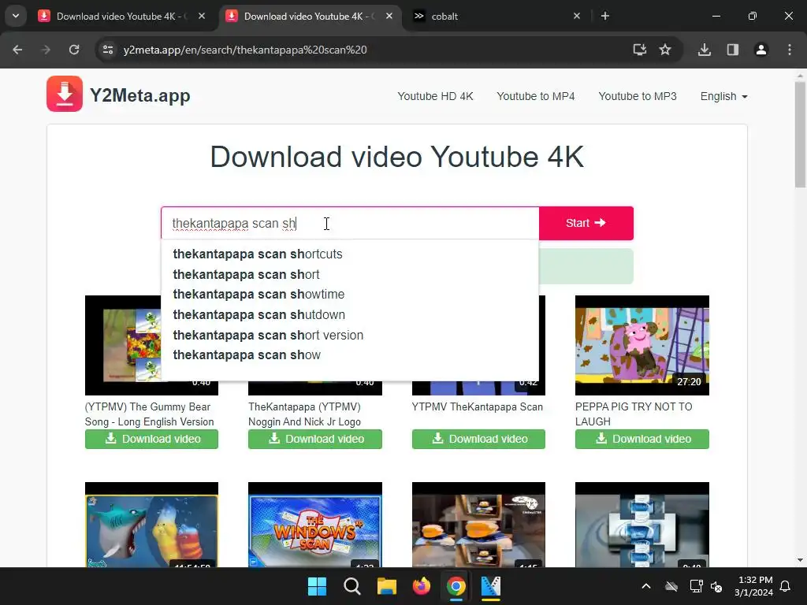Download the YTPMV TheKantapapa Scan video

point(478,439)
